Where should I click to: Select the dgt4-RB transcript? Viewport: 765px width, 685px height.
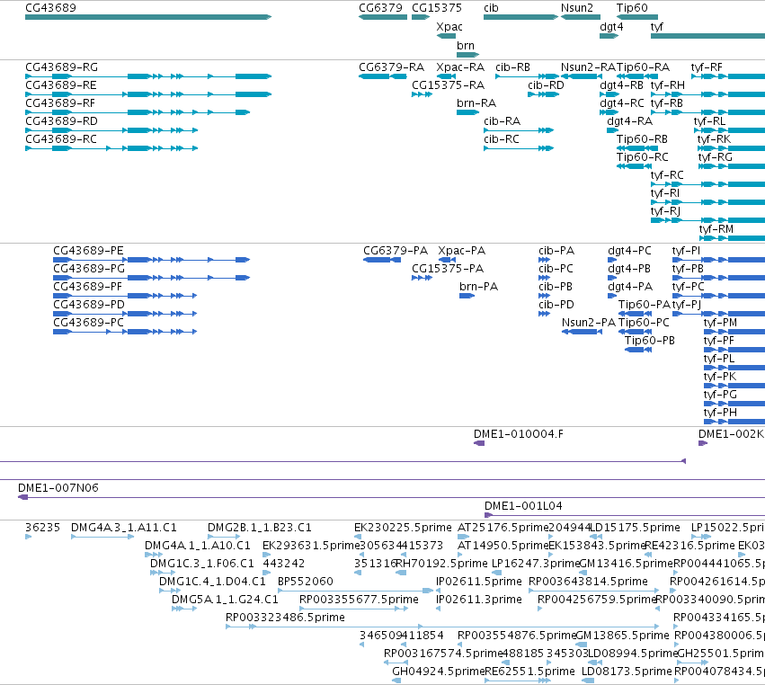[609, 94]
